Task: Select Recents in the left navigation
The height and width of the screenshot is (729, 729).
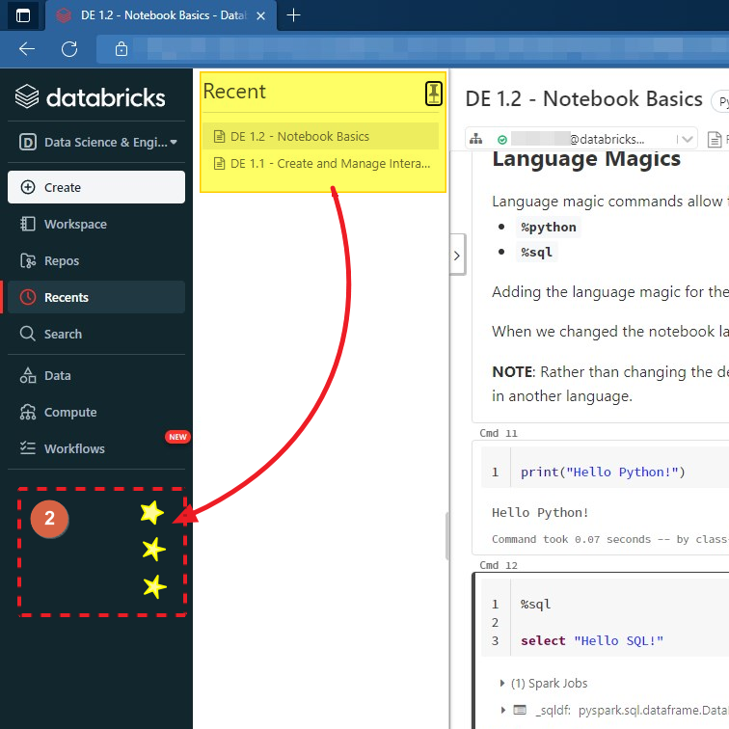Action: (66, 297)
